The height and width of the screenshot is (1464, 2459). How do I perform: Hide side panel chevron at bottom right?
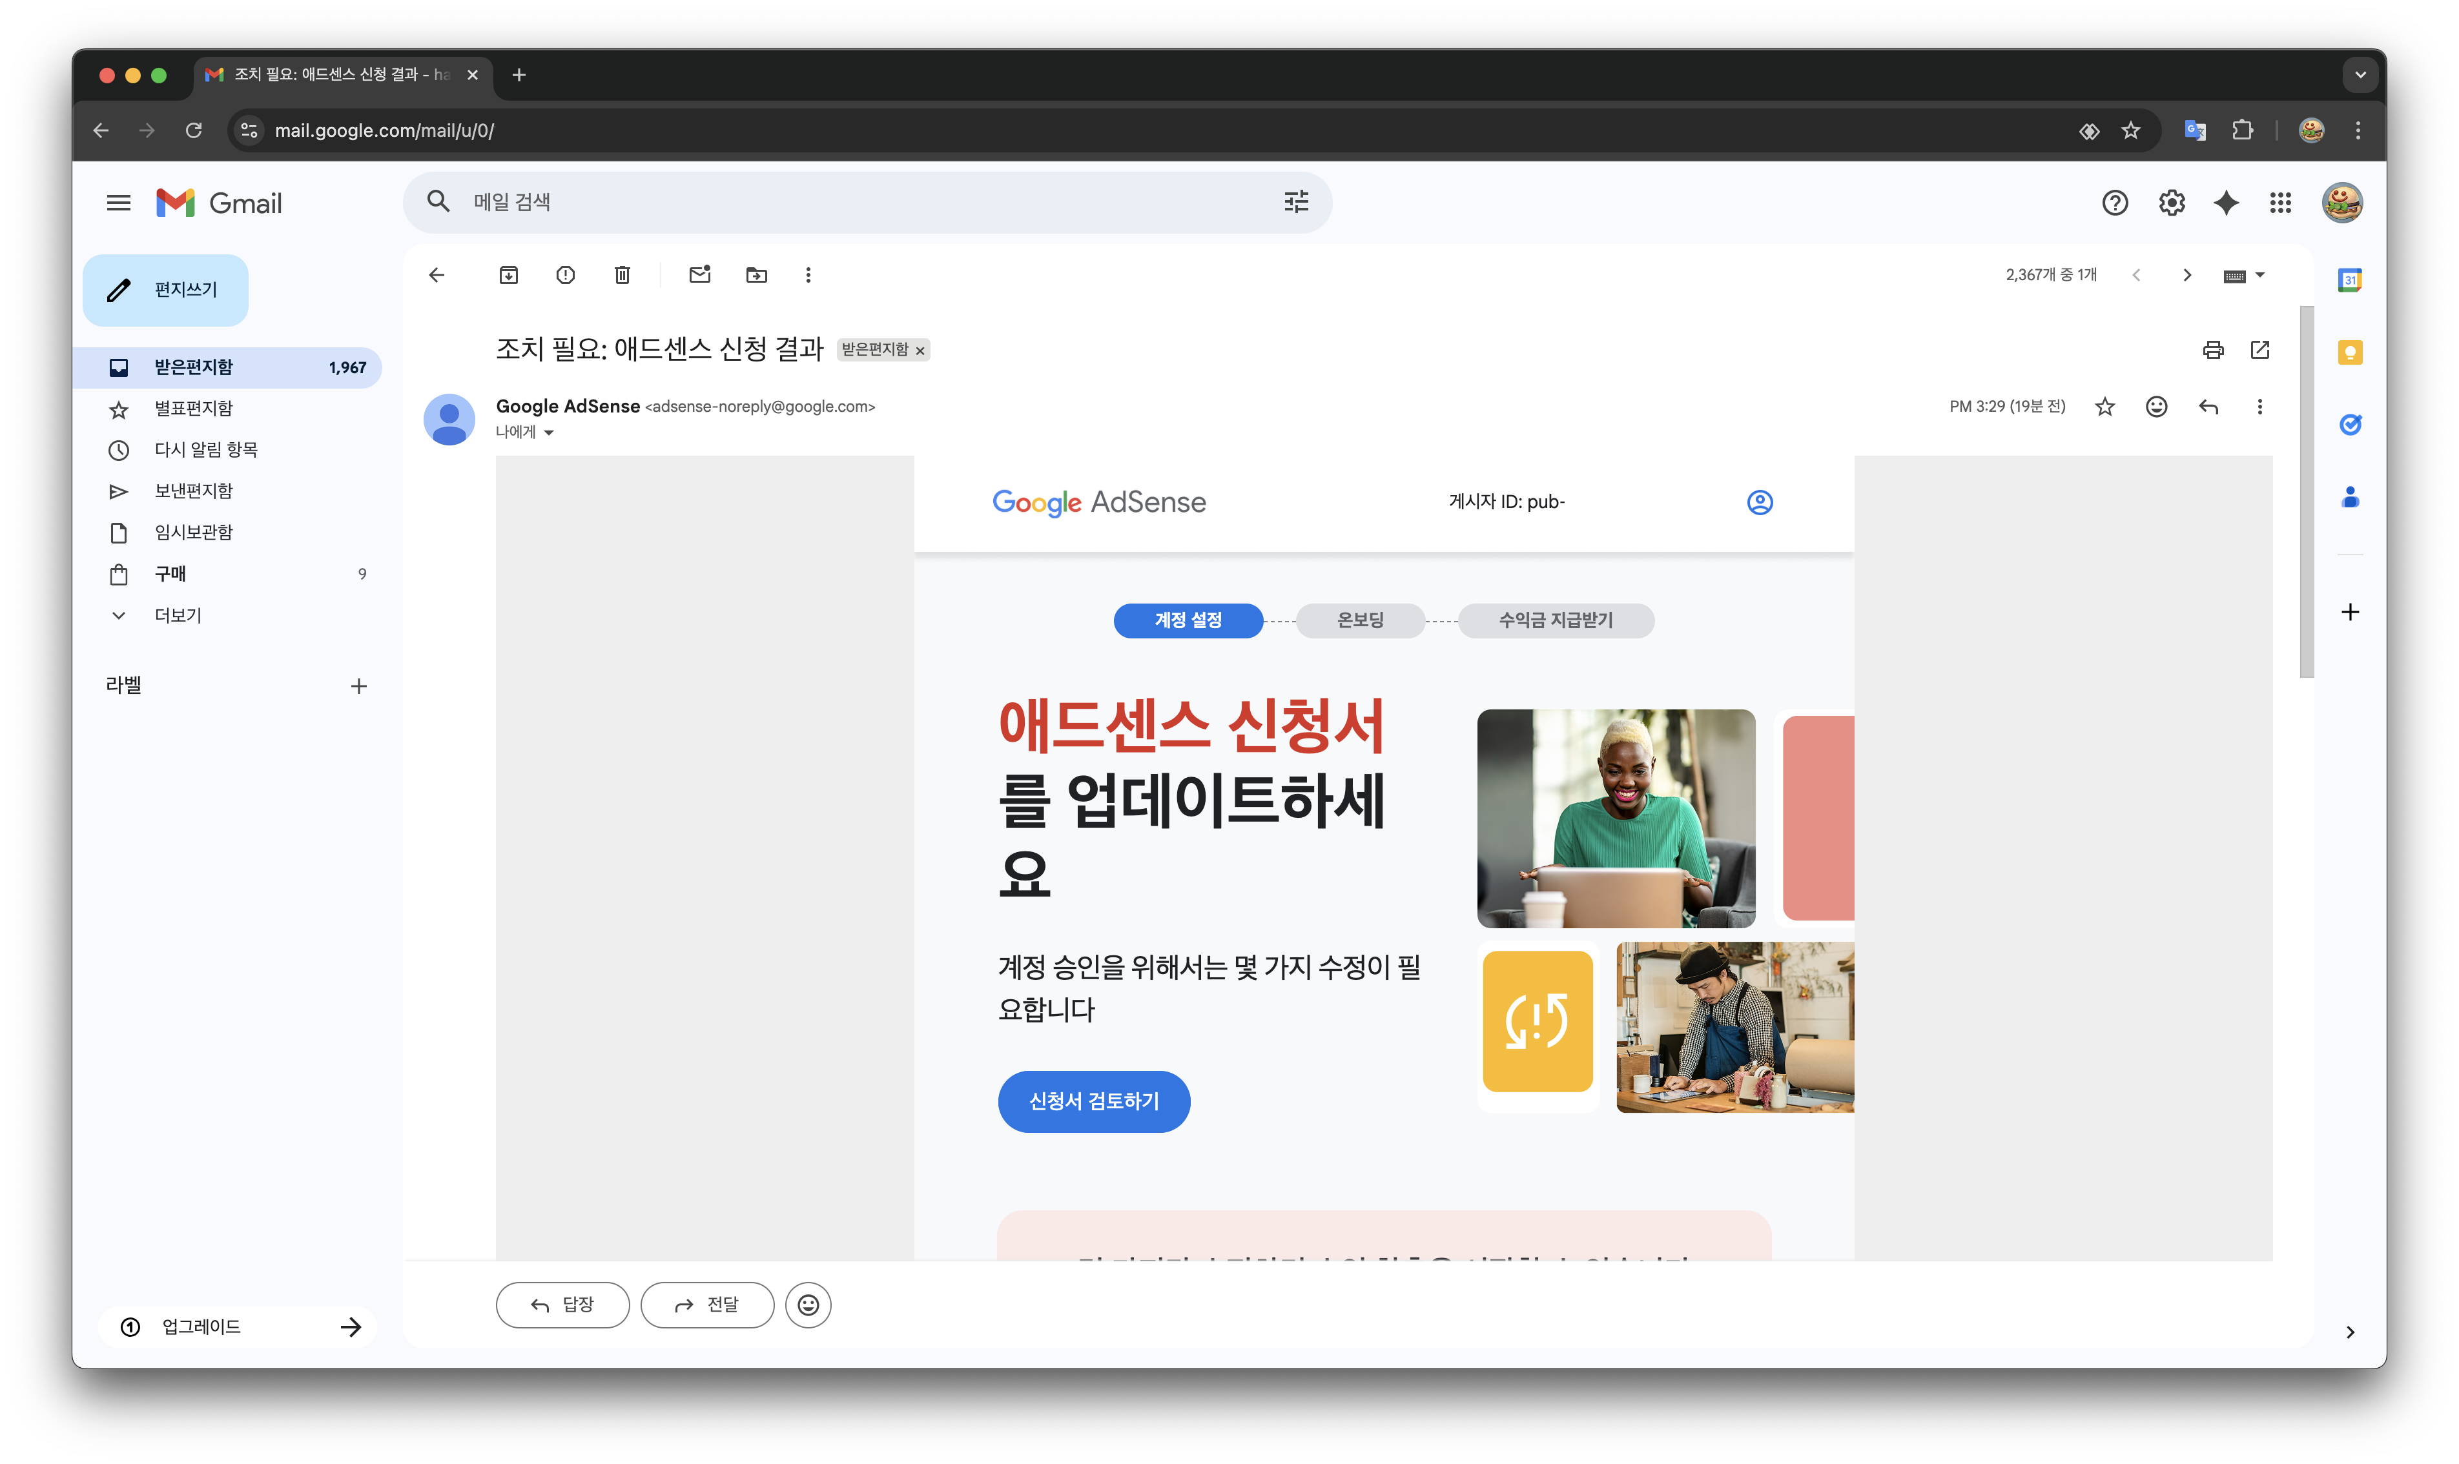point(2351,1333)
